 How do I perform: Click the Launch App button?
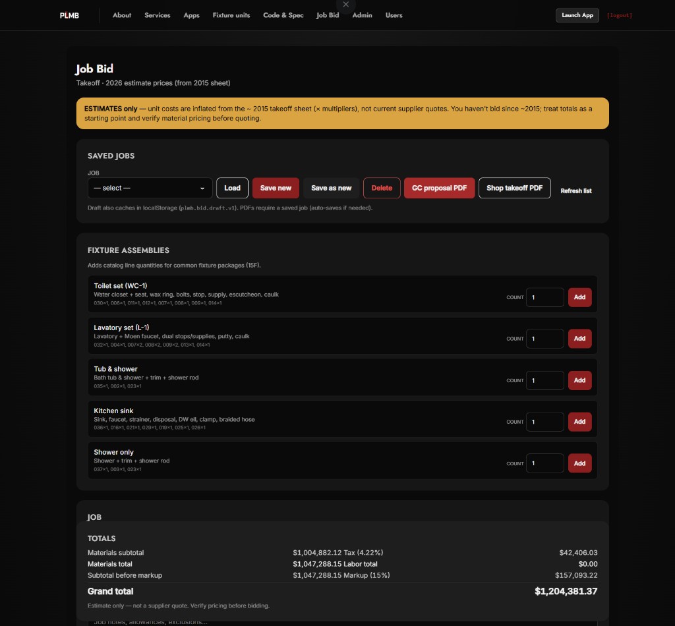click(x=577, y=15)
